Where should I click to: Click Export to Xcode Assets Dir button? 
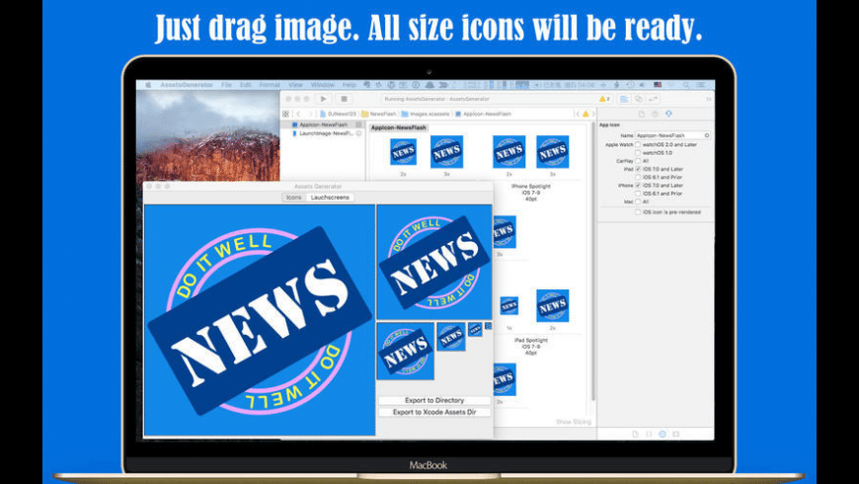(x=434, y=412)
